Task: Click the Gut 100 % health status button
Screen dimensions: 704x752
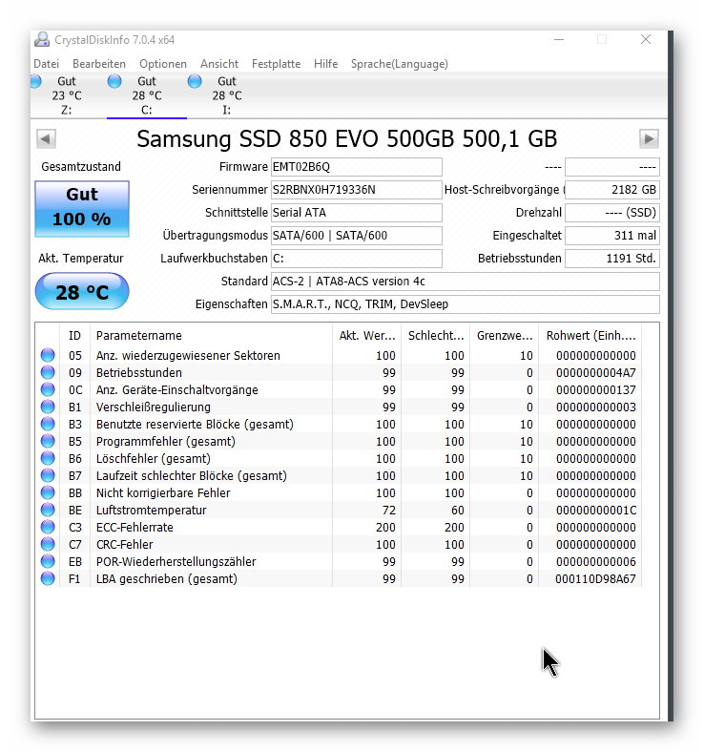Action: tap(82, 209)
